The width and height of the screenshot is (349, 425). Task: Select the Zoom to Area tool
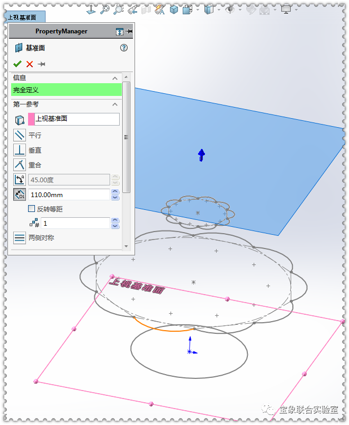[x=118, y=10]
